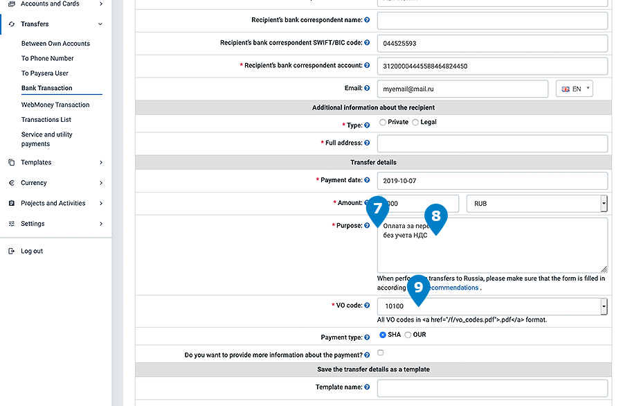Click Log out icon in sidebar

coord(11,251)
